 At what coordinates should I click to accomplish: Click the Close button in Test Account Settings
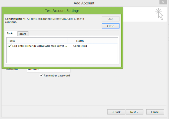(x=110, y=26)
